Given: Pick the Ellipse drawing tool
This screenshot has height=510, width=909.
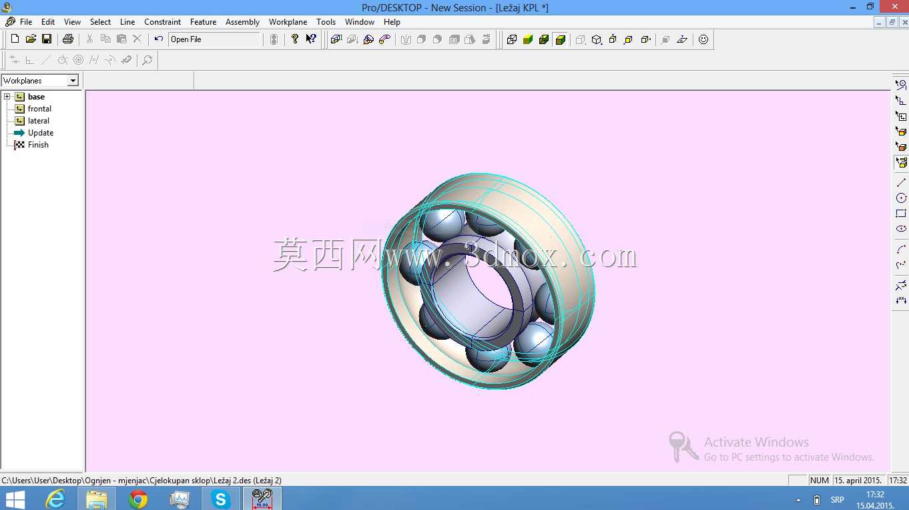Looking at the screenshot, I should [901, 229].
